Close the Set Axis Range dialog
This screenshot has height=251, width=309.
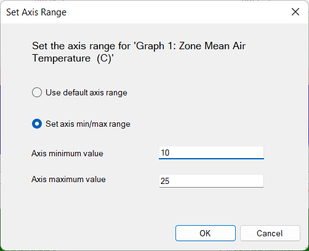point(295,12)
